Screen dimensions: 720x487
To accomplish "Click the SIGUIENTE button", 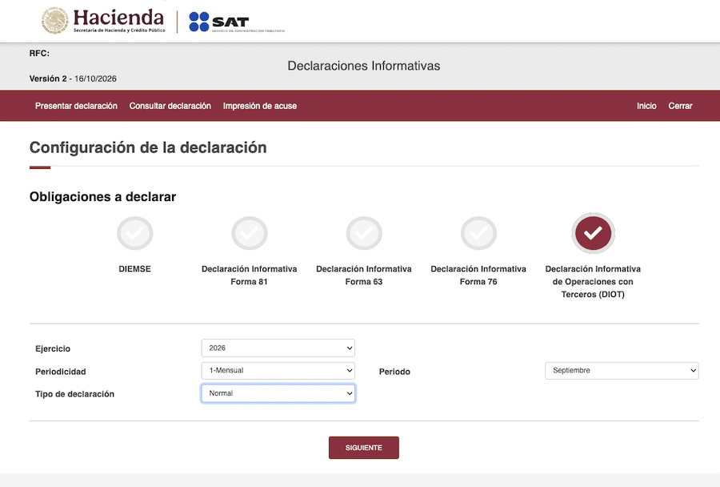I will pos(364,448).
